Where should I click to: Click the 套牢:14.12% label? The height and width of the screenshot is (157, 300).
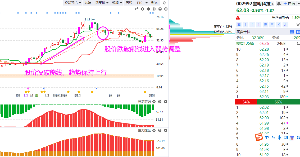coord(223,26)
